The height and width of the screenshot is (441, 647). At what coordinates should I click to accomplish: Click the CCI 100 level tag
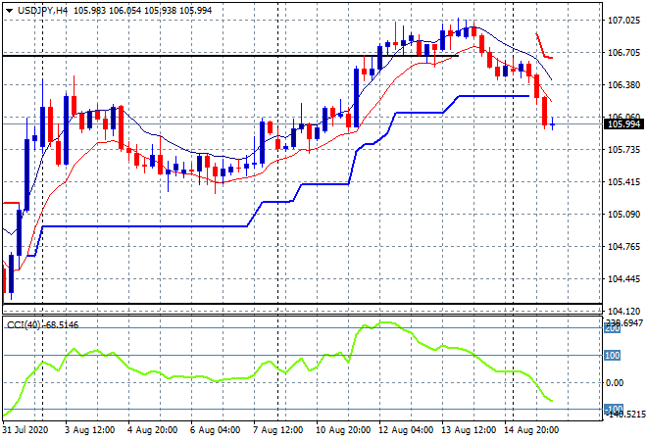613,356
